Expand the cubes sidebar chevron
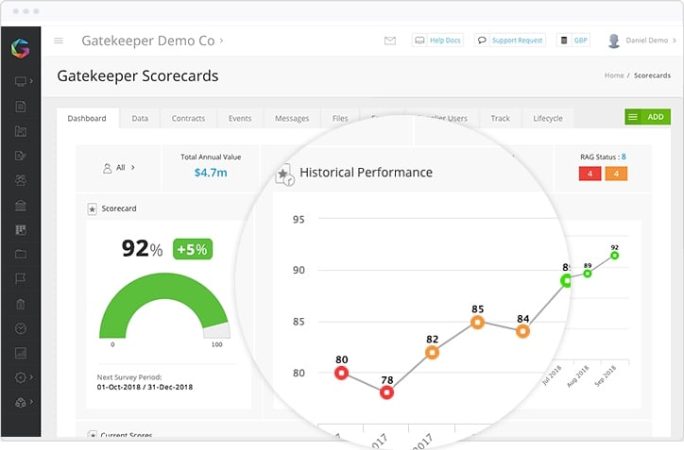The height and width of the screenshot is (450, 684). (x=31, y=402)
